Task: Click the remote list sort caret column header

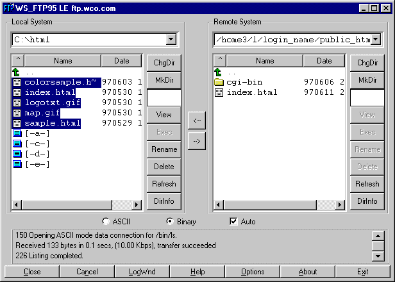Action: [x=220, y=61]
